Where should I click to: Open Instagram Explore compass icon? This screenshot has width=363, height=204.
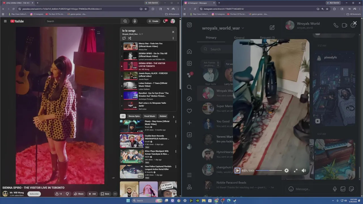pyautogui.click(x=189, y=99)
